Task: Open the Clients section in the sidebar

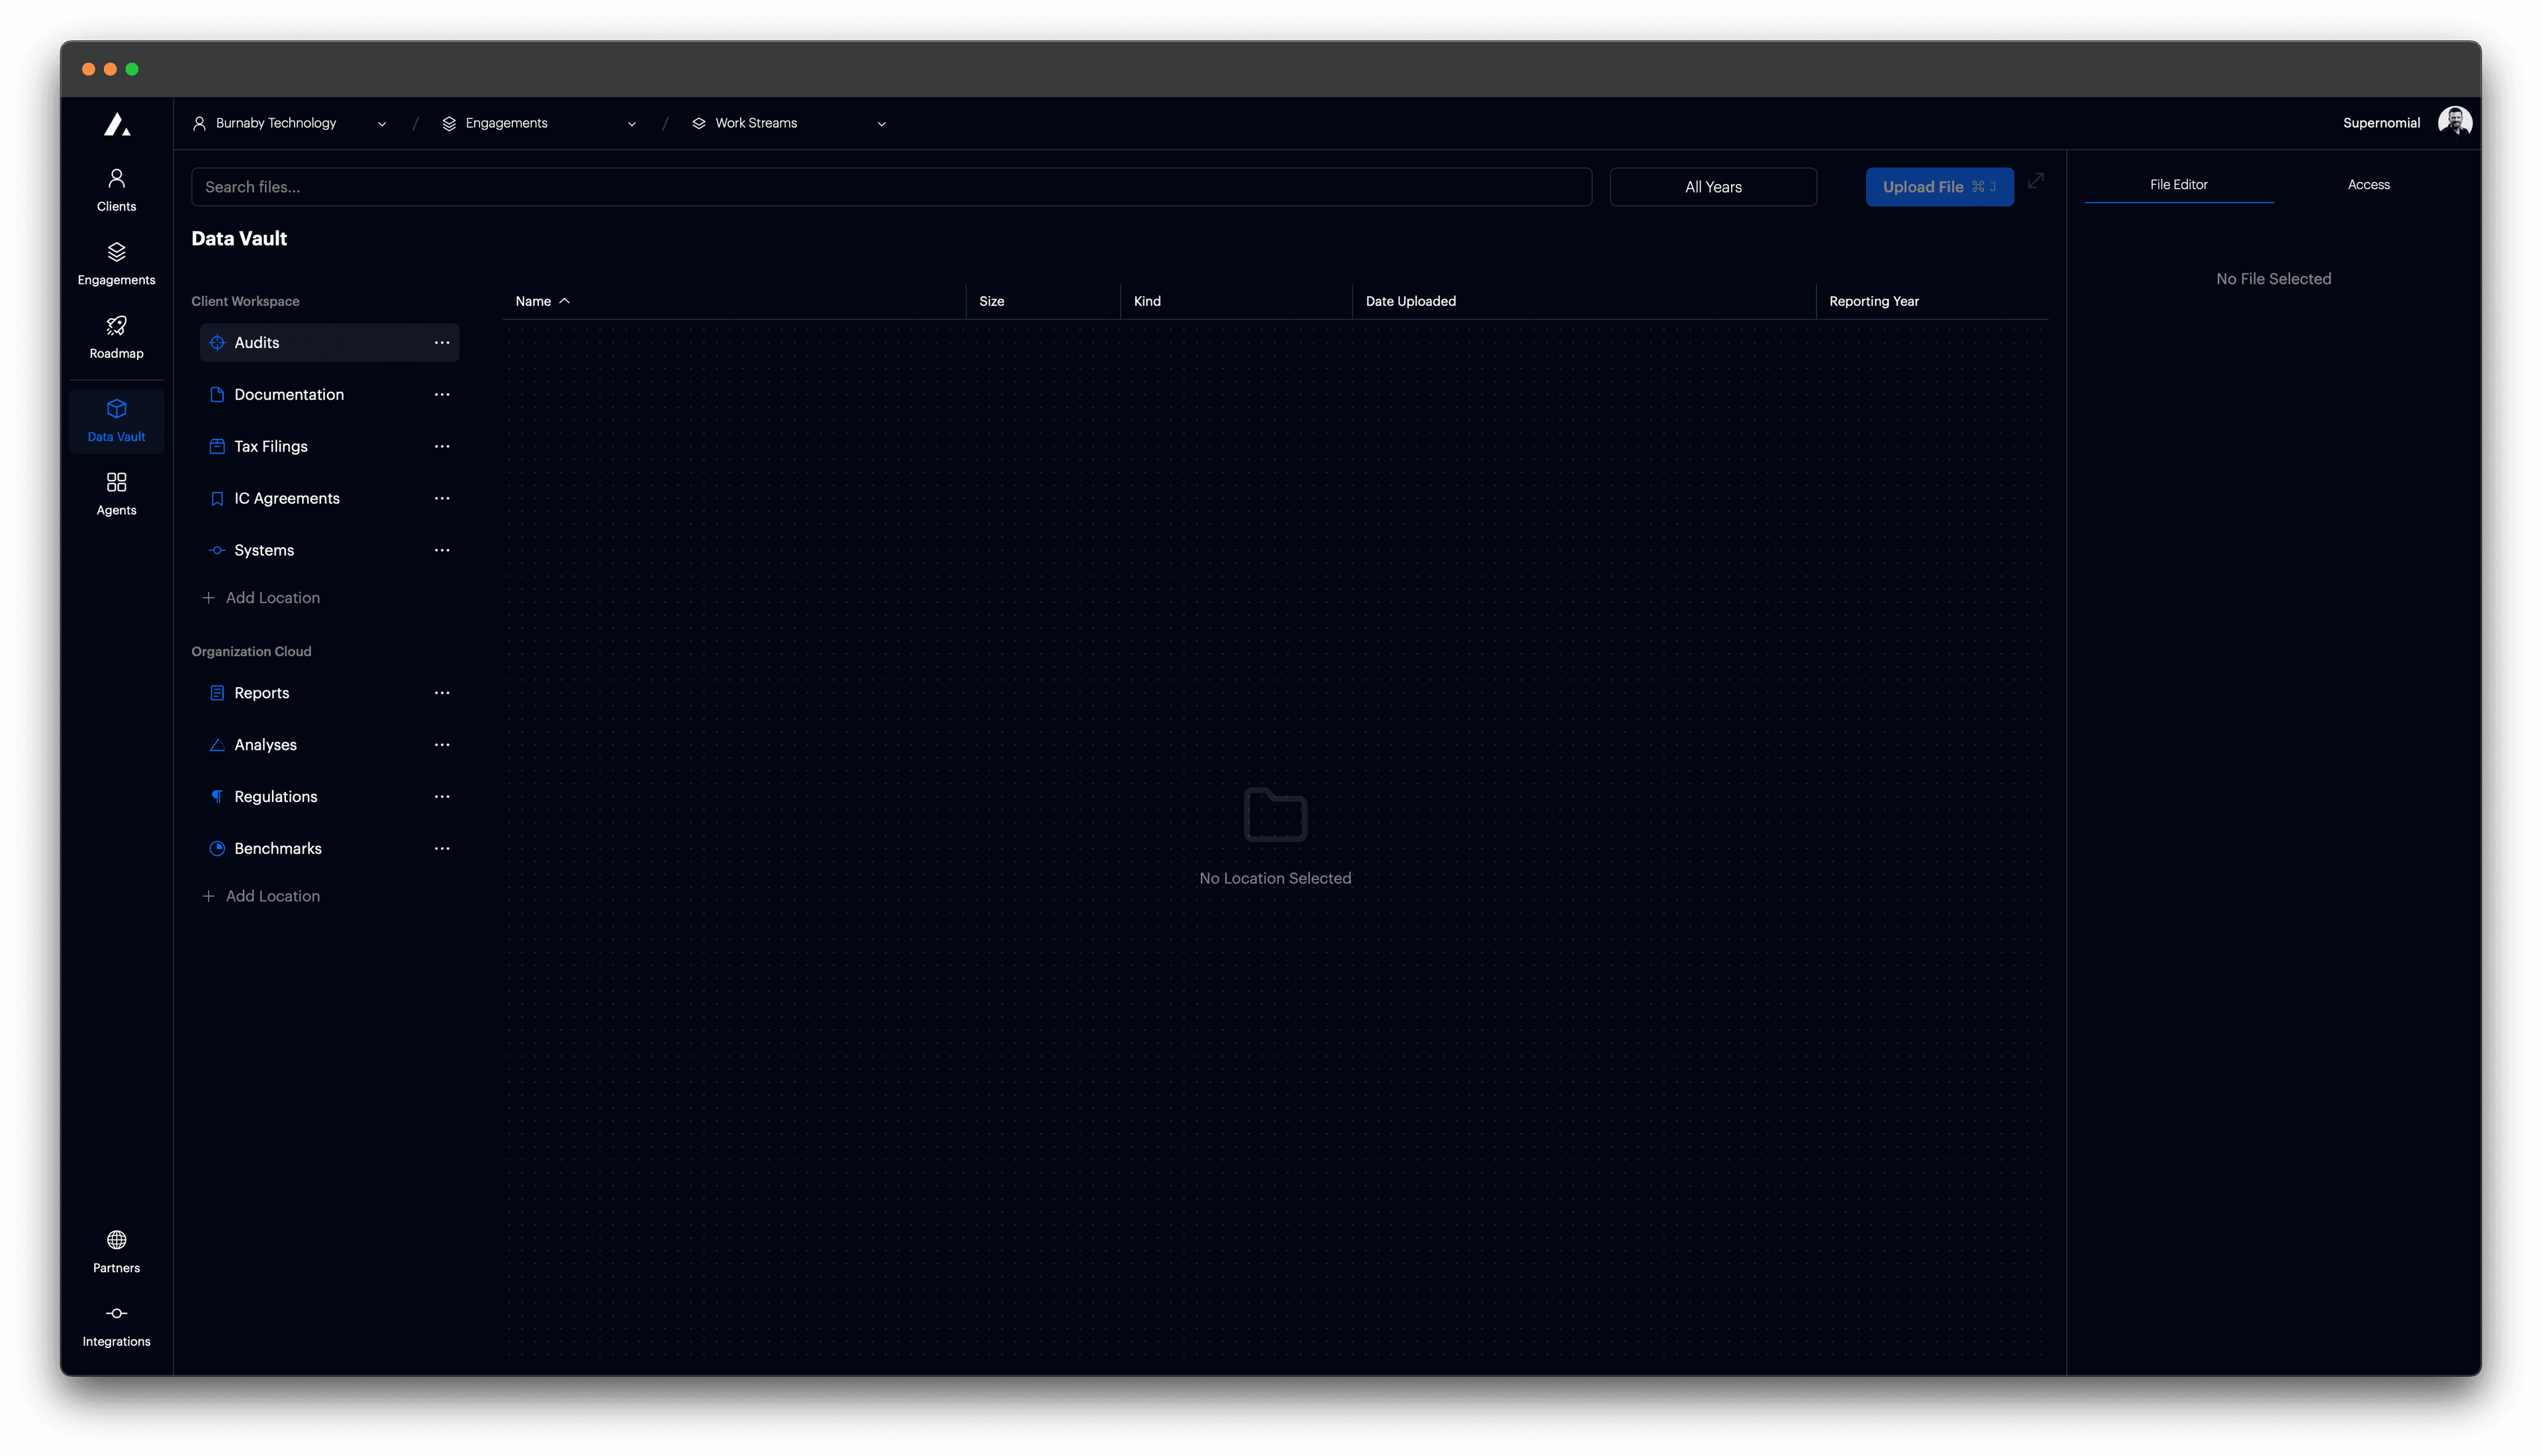Action: tap(116, 189)
